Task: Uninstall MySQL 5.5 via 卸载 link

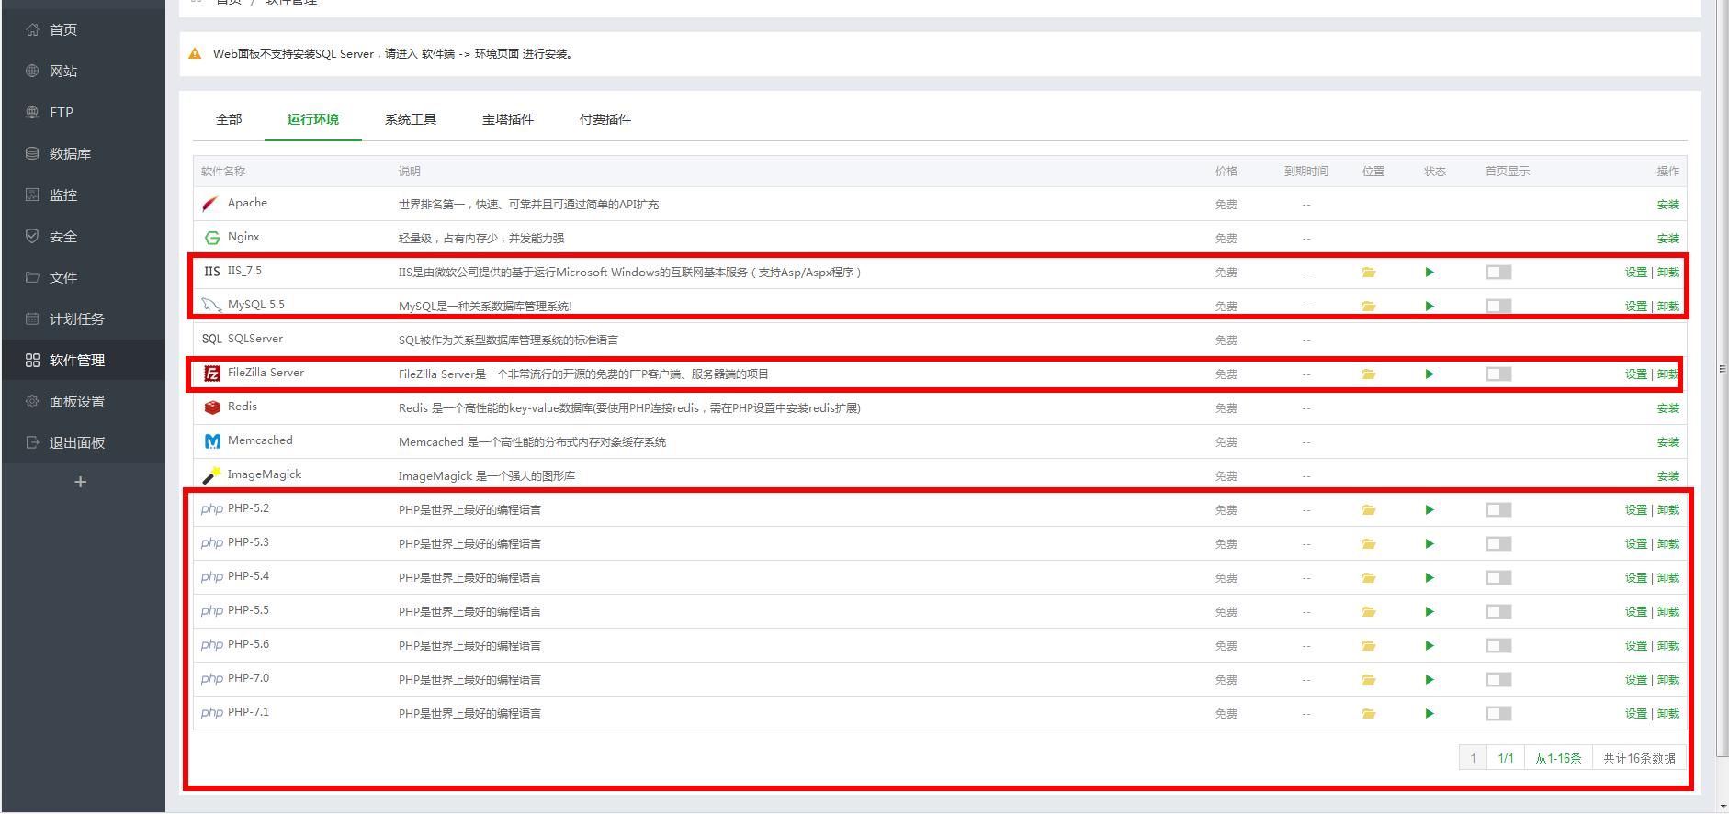Action: coord(1668,307)
